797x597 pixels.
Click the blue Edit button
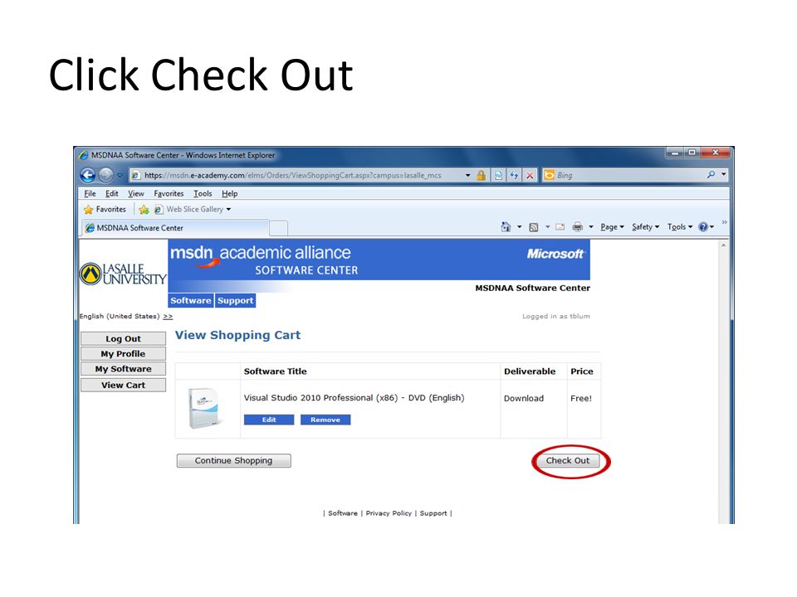pyautogui.click(x=269, y=420)
